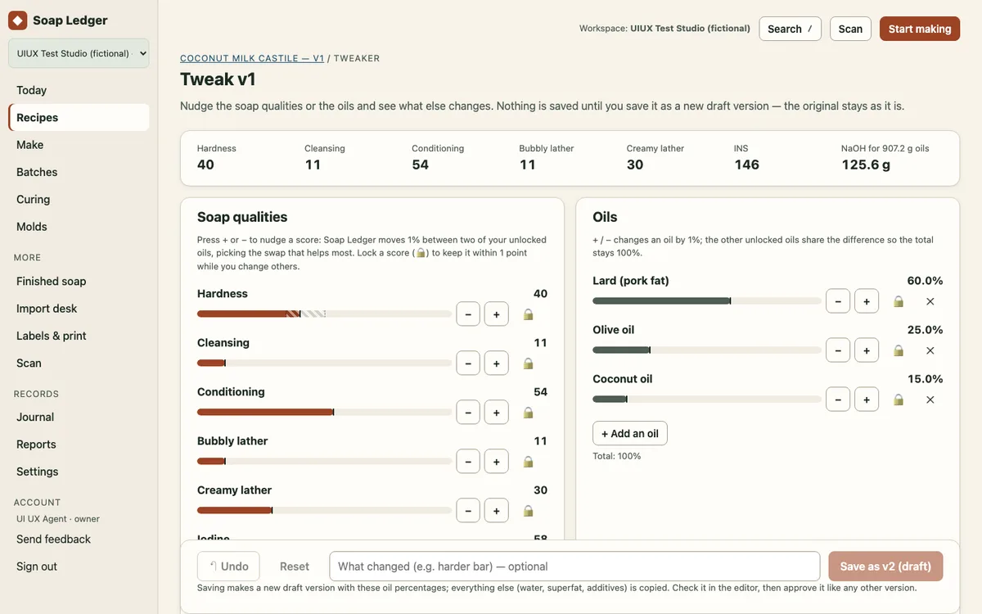This screenshot has width=982, height=614.
Task: Decrease the Cleansing score with minus
Action: (x=468, y=363)
